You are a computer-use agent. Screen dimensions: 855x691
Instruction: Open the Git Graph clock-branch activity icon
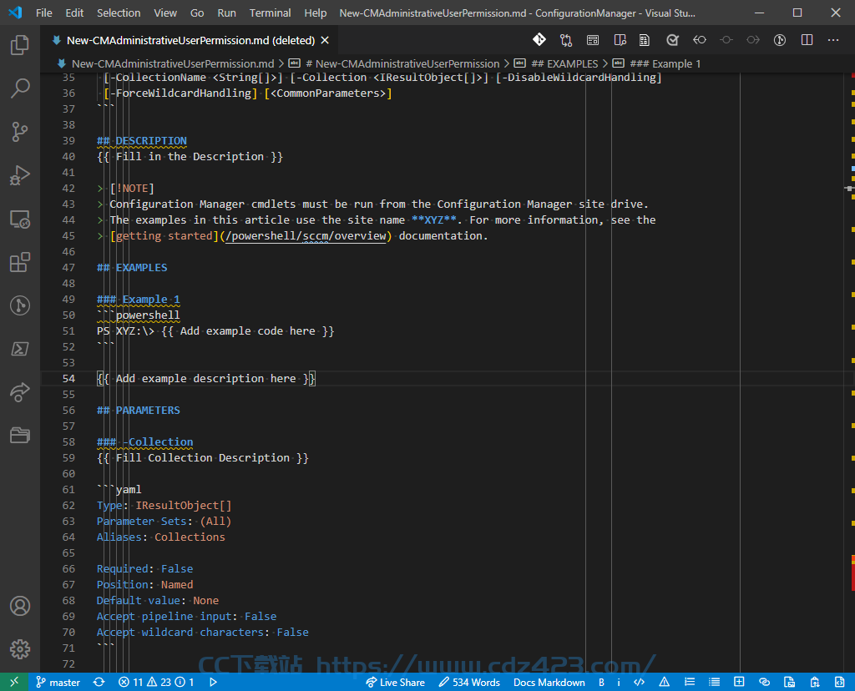pyautogui.click(x=20, y=305)
